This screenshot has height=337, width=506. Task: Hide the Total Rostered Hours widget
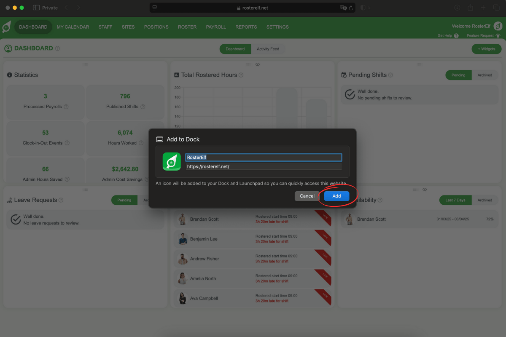coord(258,64)
